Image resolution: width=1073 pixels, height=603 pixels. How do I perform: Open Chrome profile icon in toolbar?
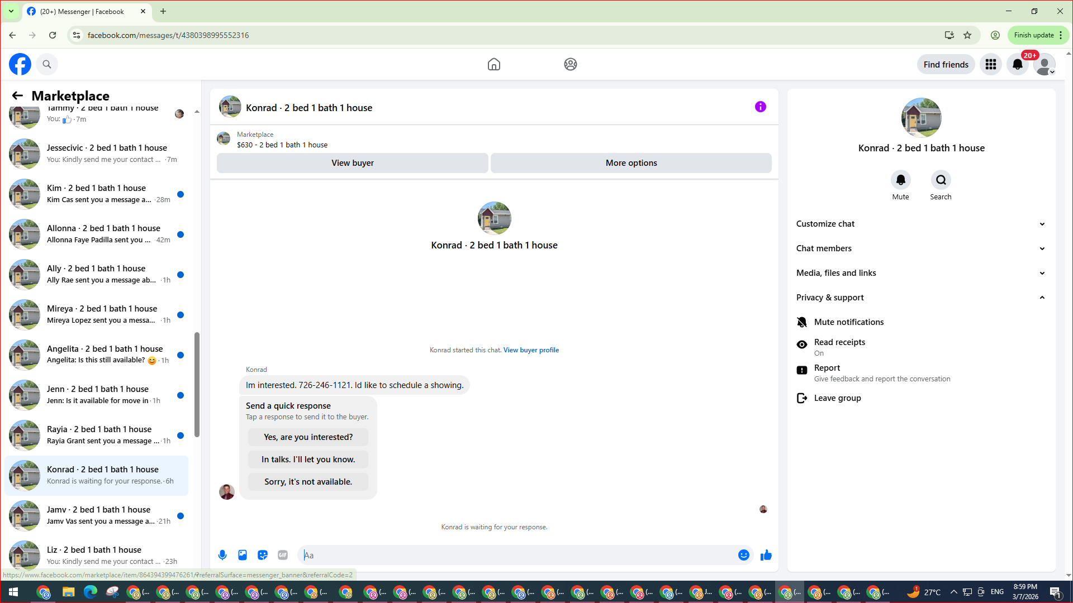pyautogui.click(x=995, y=35)
